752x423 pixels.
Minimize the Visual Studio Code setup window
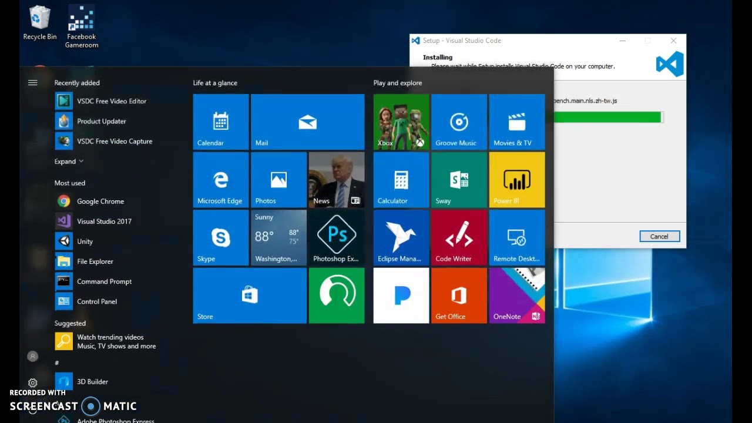[622, 41]
